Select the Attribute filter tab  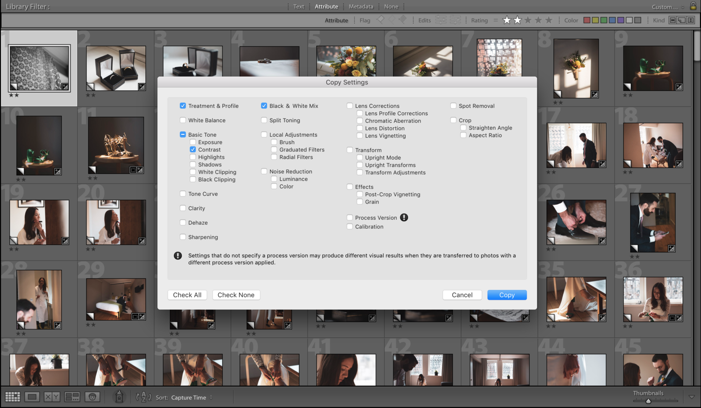326,7
